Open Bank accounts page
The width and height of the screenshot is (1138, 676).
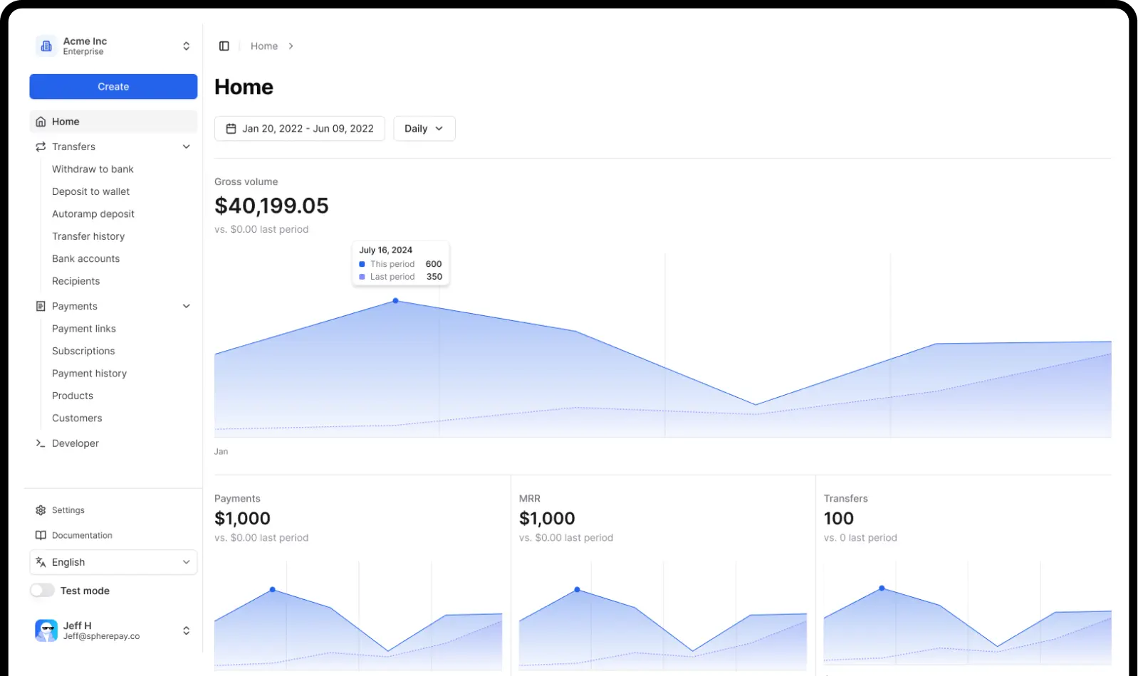click(85, 259)
